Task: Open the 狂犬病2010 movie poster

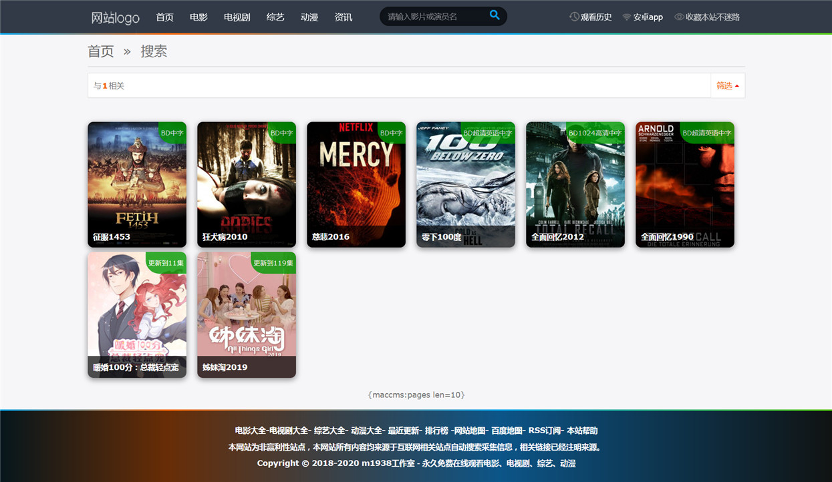Action: coord(247,184)
